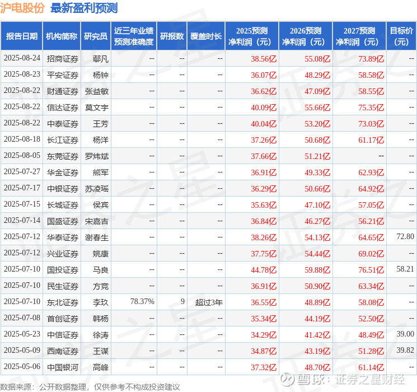This screenshot has width=417, height=392.
Task: Select the 长江证券 institution cell
Action: pos(63,140)
